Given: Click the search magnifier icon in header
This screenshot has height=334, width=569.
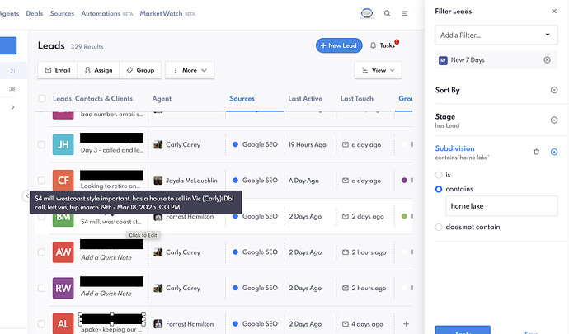Looking at the screenshot, I should pos(388,13).
